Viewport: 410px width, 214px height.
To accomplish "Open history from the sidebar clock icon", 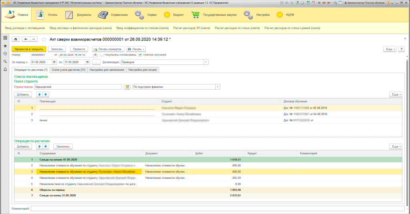I will coord(5,54).
